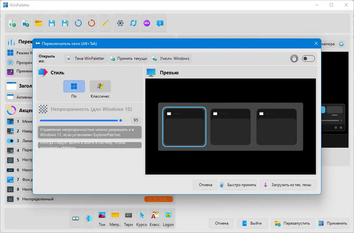Click the 'Тема WinPaletter' open-from button

(86, 59)
